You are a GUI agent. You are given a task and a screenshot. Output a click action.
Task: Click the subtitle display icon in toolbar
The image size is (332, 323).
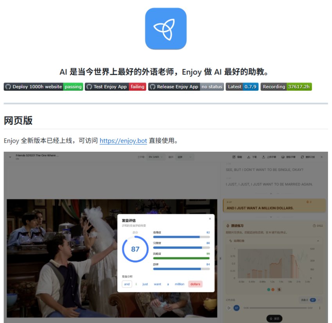click(283, 157)
